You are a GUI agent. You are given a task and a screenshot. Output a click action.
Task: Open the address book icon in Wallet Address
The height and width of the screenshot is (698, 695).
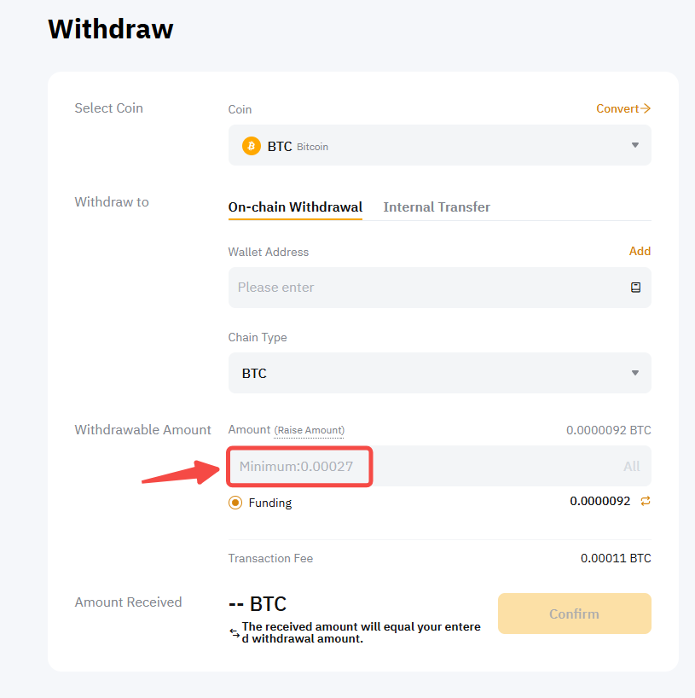pyautogui.click(x=635, y=288)
